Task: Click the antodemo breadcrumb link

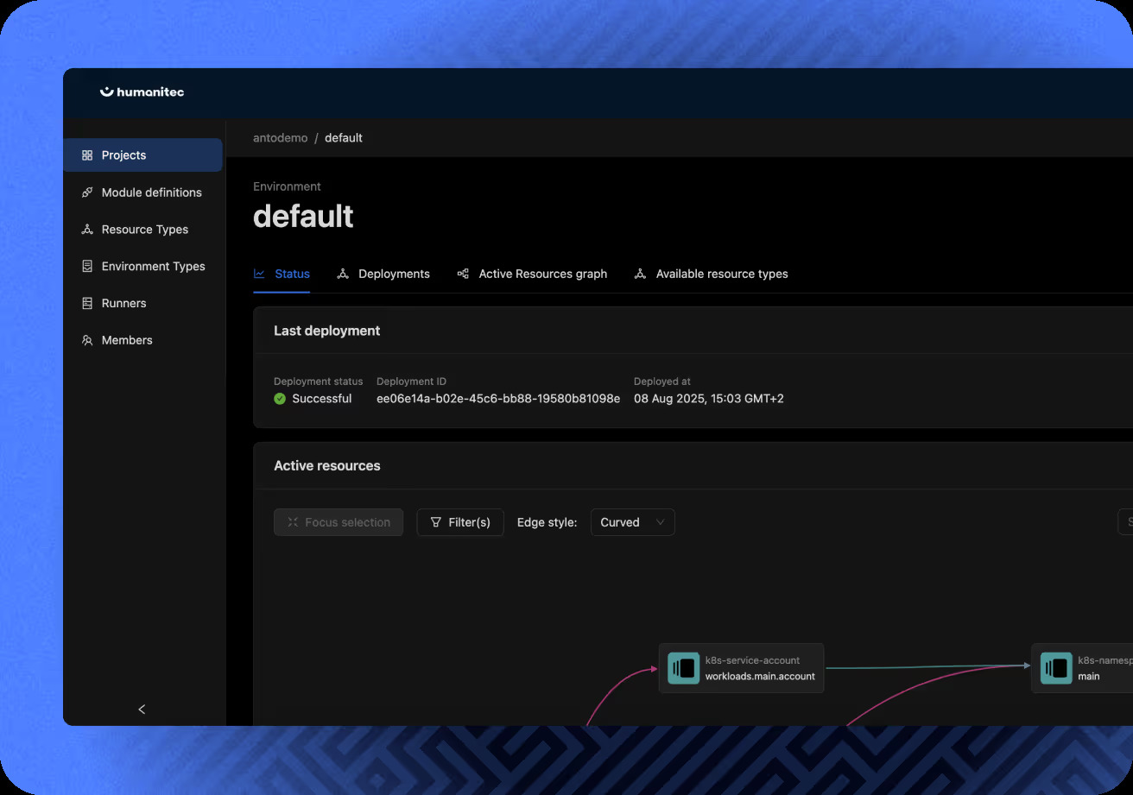Action: pos(280,137)
